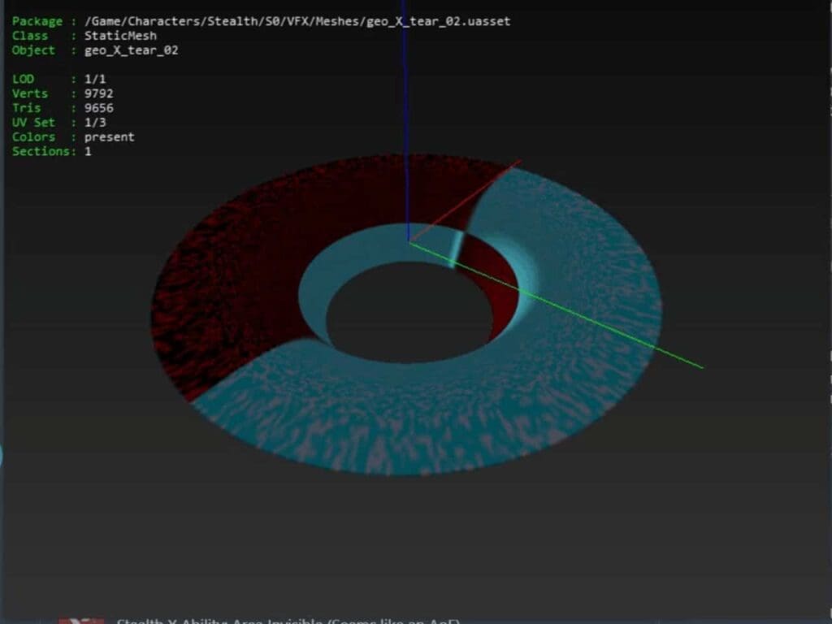This screenshot has width=832, height=624.
Task: Click the axis origin point
Action: coord(408,241)
